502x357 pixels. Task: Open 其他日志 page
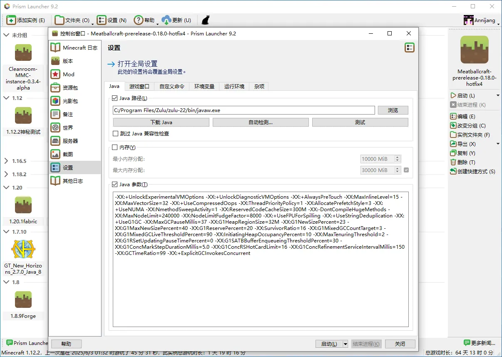[x=75, y=181]
